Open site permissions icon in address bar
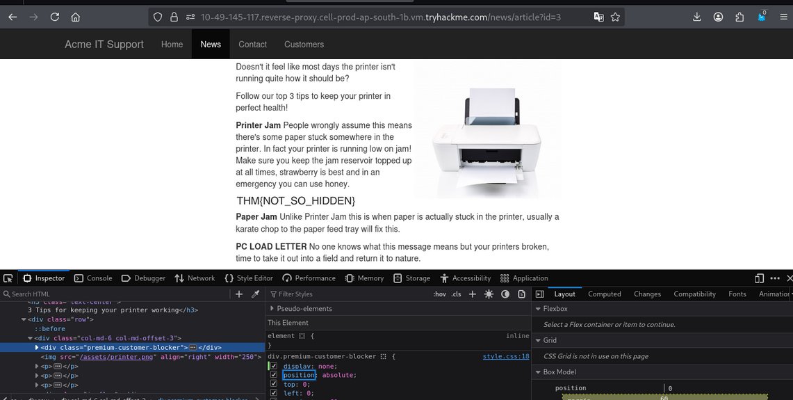Image resolution: width=793 pixels, height=400 pixels. coord(190,17)
